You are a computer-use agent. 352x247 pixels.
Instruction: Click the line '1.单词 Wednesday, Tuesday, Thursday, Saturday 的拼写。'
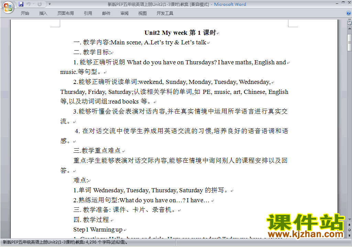pyautogui.click(x=151, y=190)
